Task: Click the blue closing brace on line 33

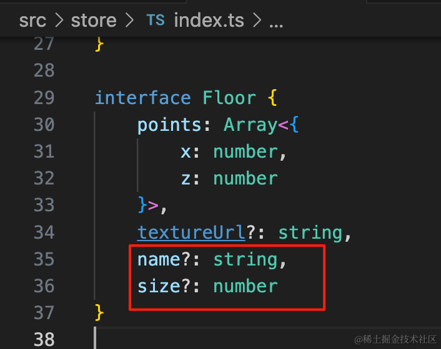Action: 142,205
